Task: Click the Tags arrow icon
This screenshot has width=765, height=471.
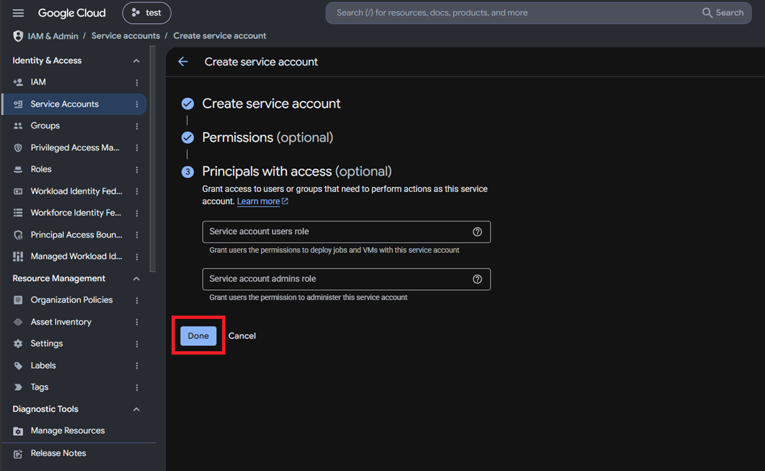Action: [x=18, y=387]
